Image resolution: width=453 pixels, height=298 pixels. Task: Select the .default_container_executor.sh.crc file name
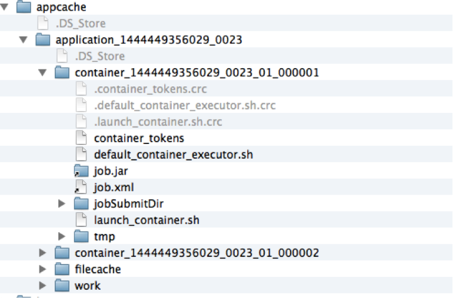pos(185,105)
